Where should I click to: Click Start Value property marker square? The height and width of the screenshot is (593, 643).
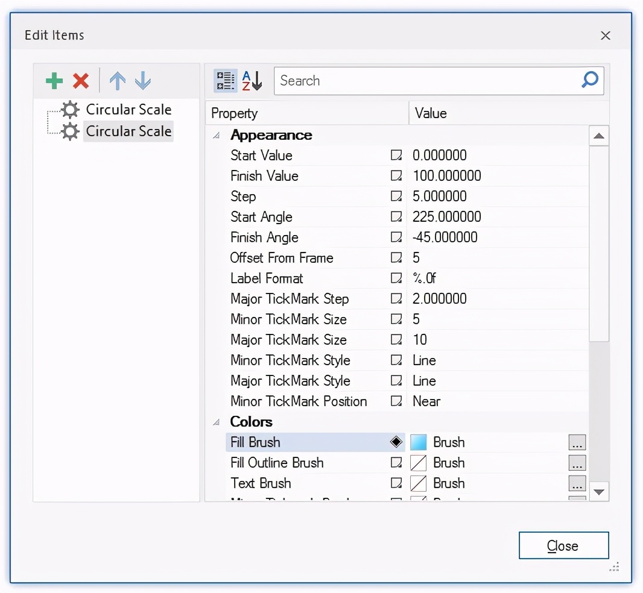(396, 155)
